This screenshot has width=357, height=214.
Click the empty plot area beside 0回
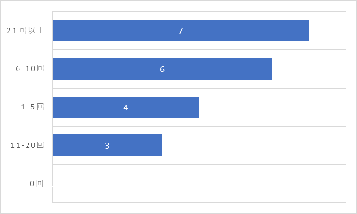(x=199, y=183)
